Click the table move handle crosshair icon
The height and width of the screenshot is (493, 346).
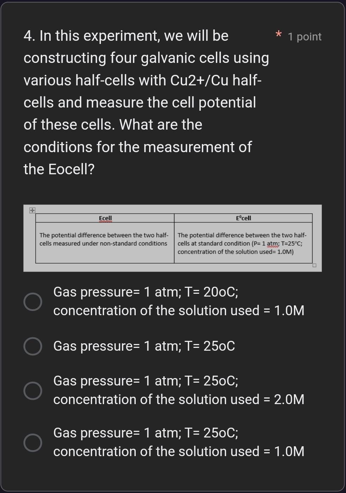[x=32, y=210]
